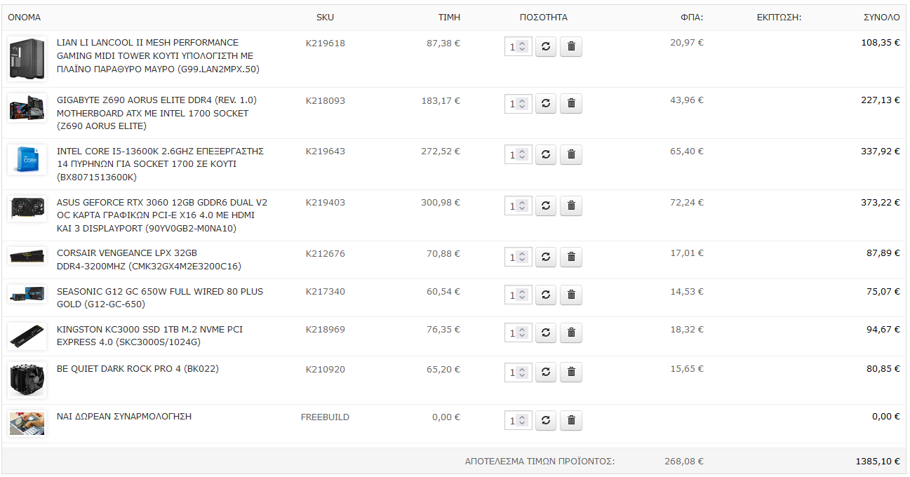Update quantity for Kingston KC3000 SSD
This screenshot has height=477, width=910.
coord(546,333)
